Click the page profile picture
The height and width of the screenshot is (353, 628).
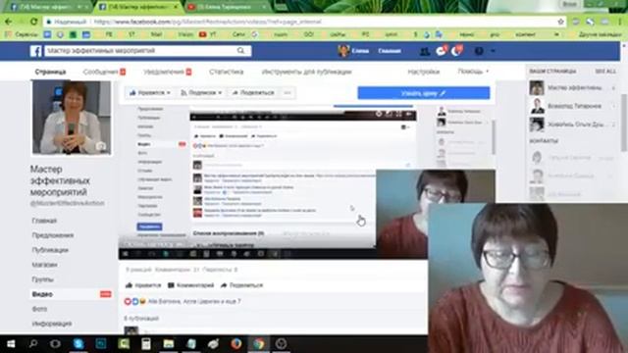[x=72, y=118]
